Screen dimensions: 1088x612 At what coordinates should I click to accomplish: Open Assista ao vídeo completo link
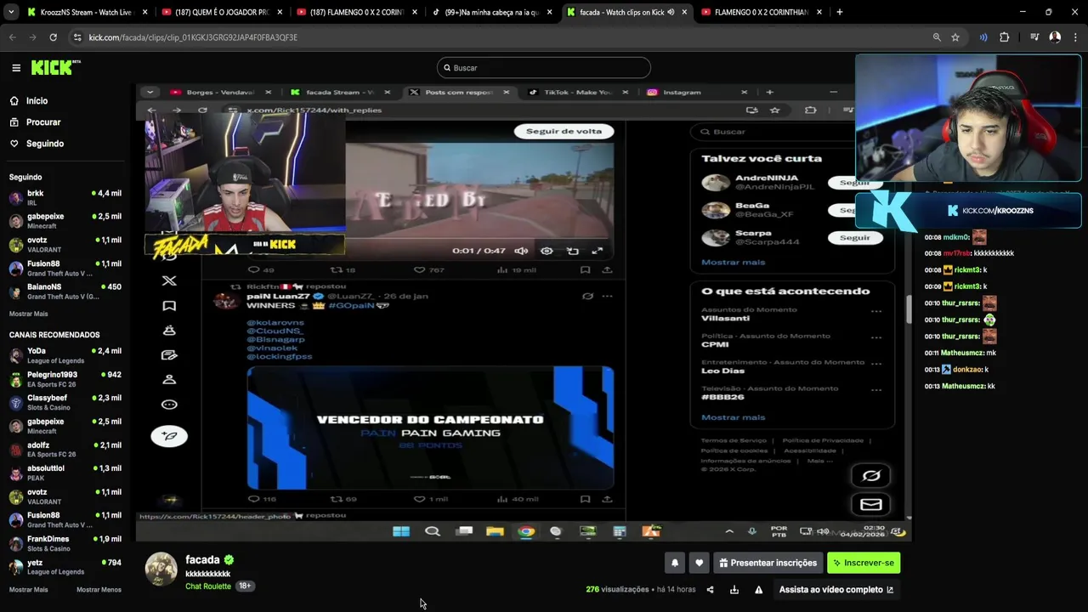pos(836,590)
